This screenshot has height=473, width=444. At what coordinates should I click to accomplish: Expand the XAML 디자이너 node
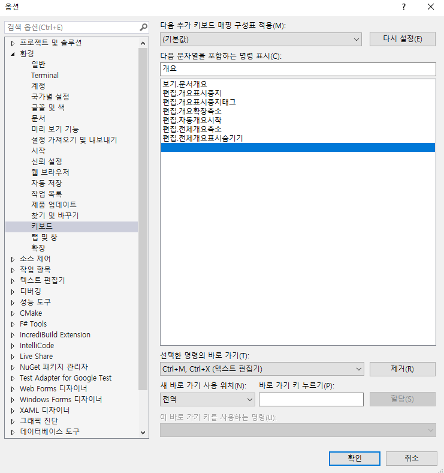(13, 411)
